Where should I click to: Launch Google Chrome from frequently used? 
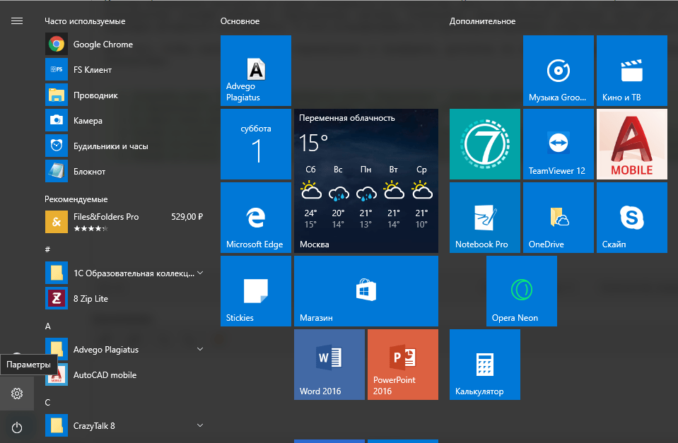(124, 44)
